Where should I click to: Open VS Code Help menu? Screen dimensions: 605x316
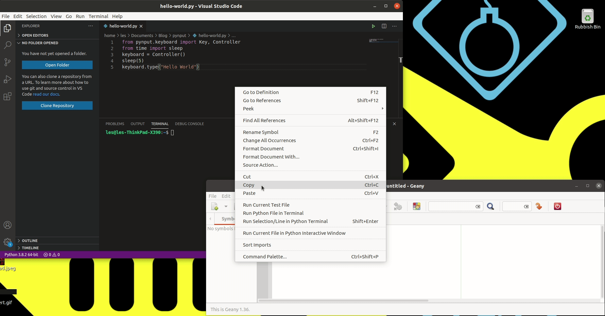tap(117, 16)
